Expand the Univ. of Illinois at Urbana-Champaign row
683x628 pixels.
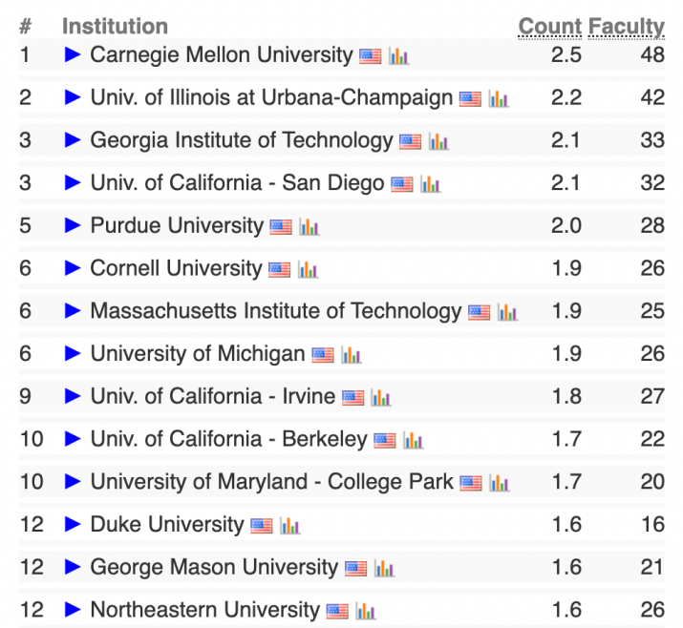[73, 97]
